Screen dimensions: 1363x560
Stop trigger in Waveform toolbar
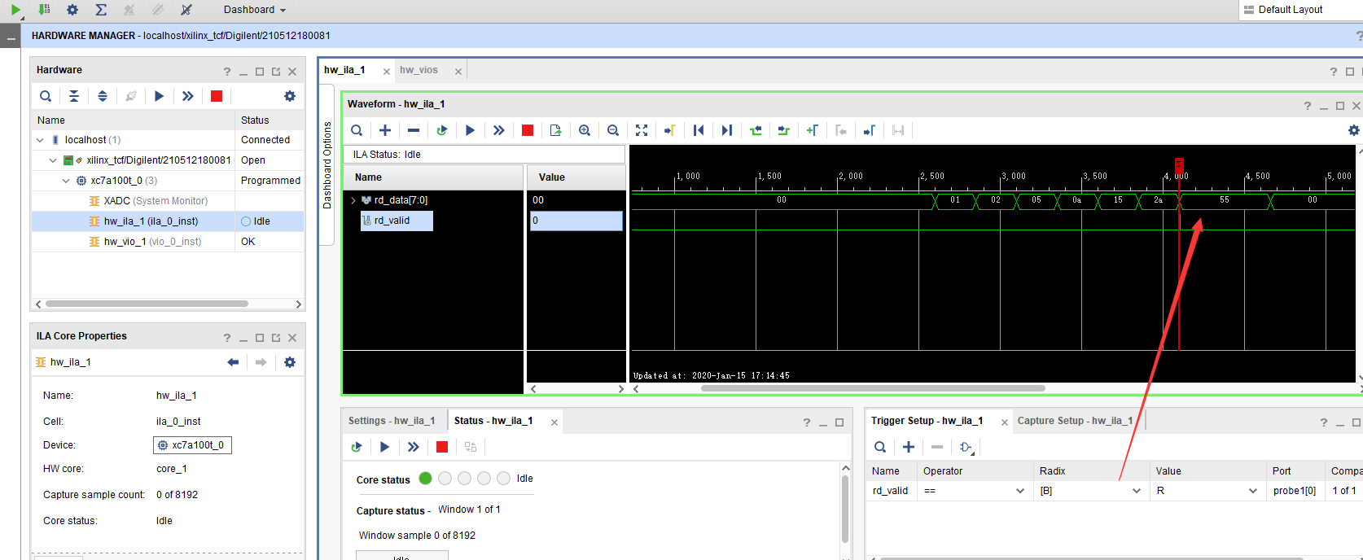tap(528, 130)
